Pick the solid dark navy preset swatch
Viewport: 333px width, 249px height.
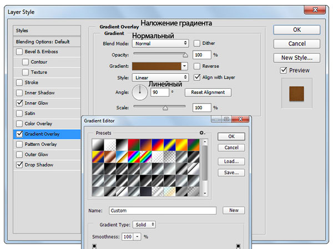tap(145, 191)
